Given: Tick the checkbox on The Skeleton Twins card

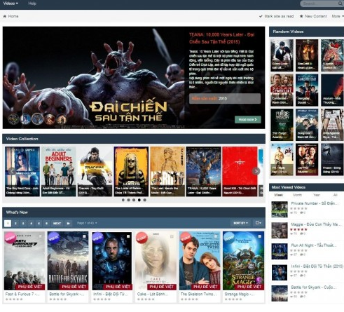Looking at the screenshot, I should click(216, 236).
